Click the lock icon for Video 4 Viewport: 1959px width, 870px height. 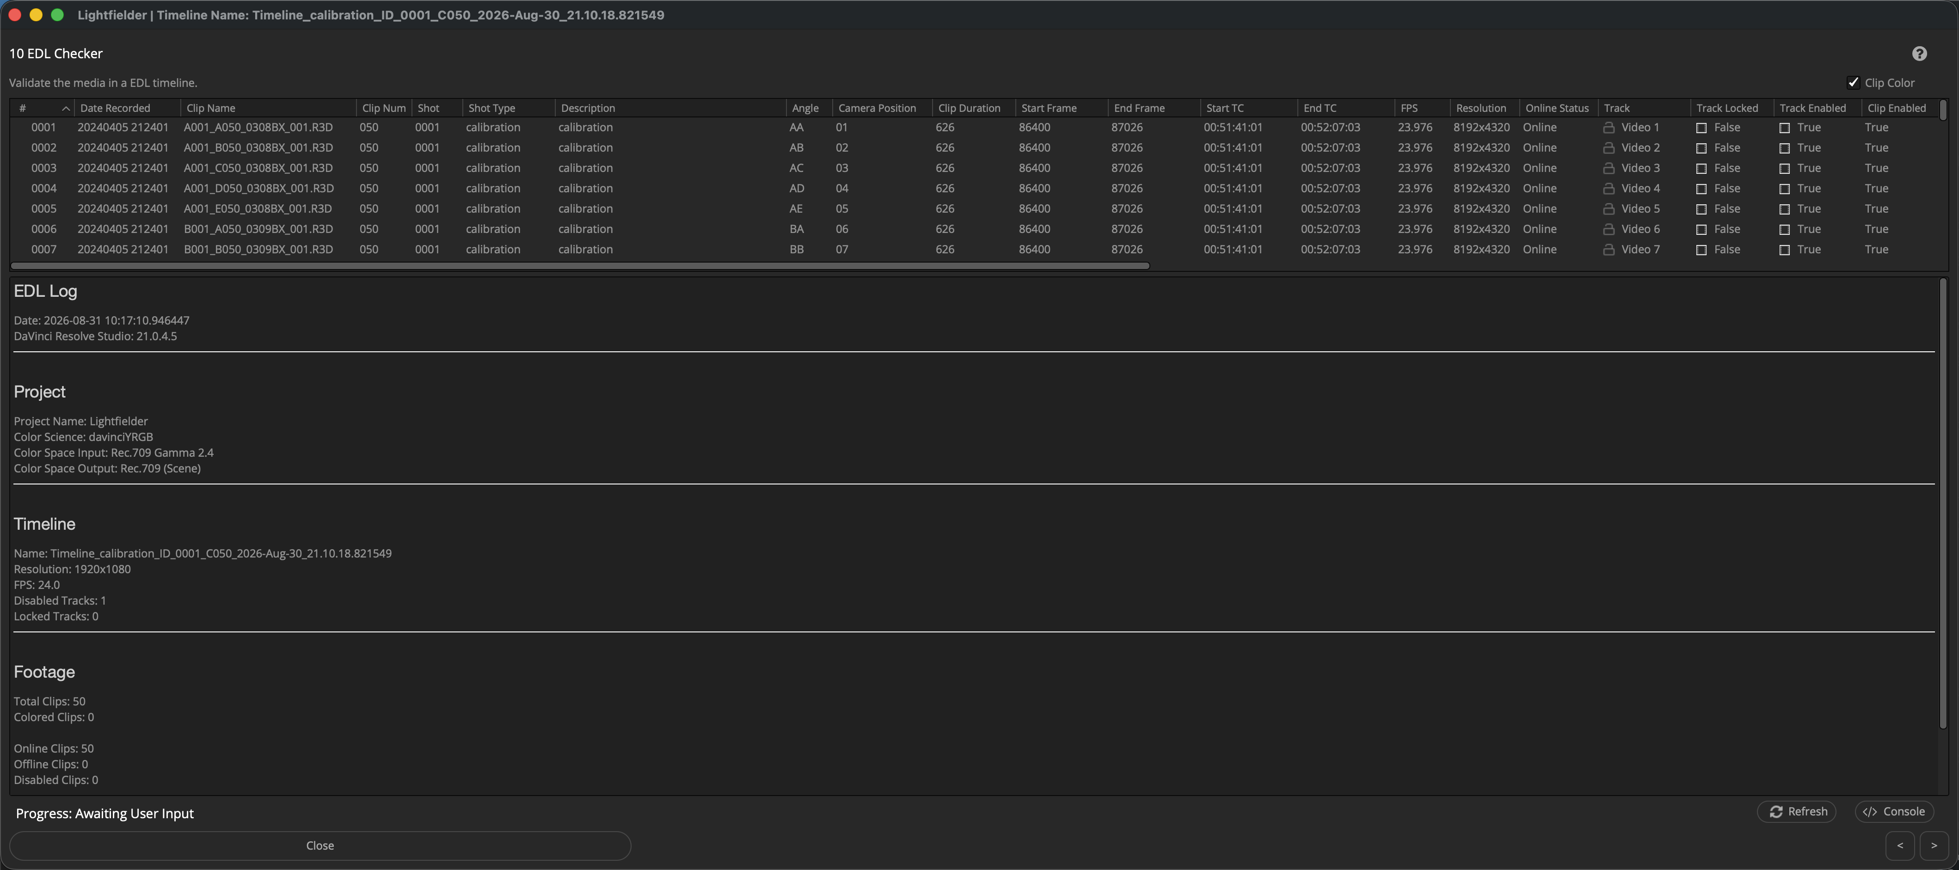click(1609, 189)
